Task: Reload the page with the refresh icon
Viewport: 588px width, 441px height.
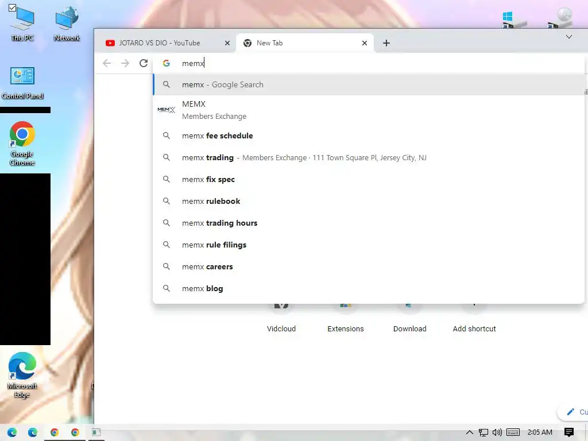Action: (x=144, y=63)
